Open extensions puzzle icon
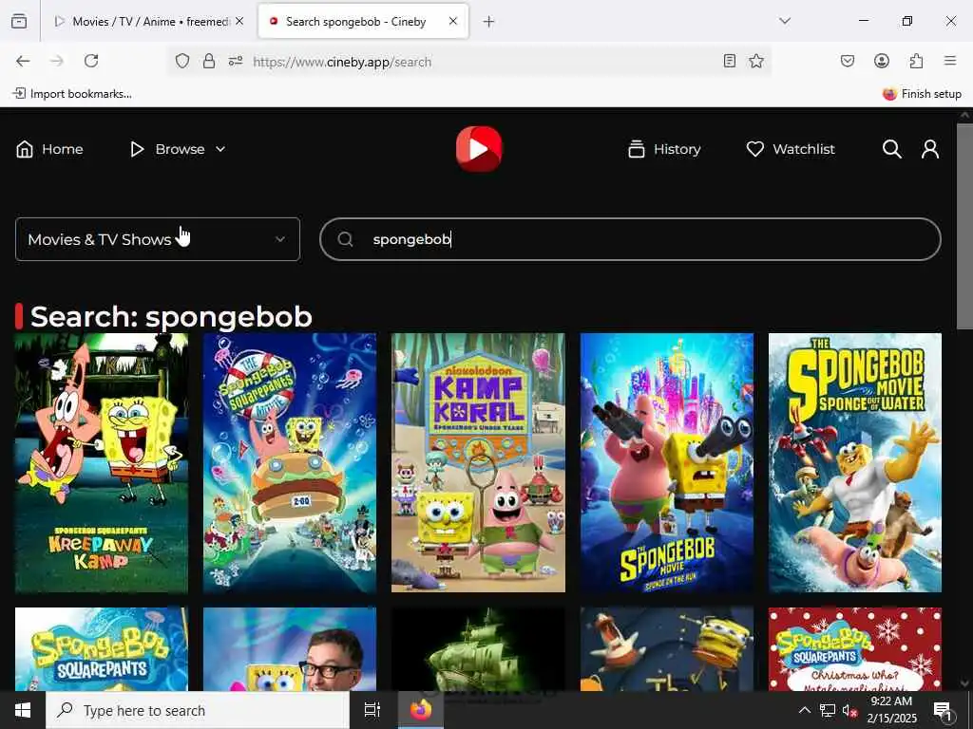The height and width of the screenshot is (729, 973). (x=916, y=61)
